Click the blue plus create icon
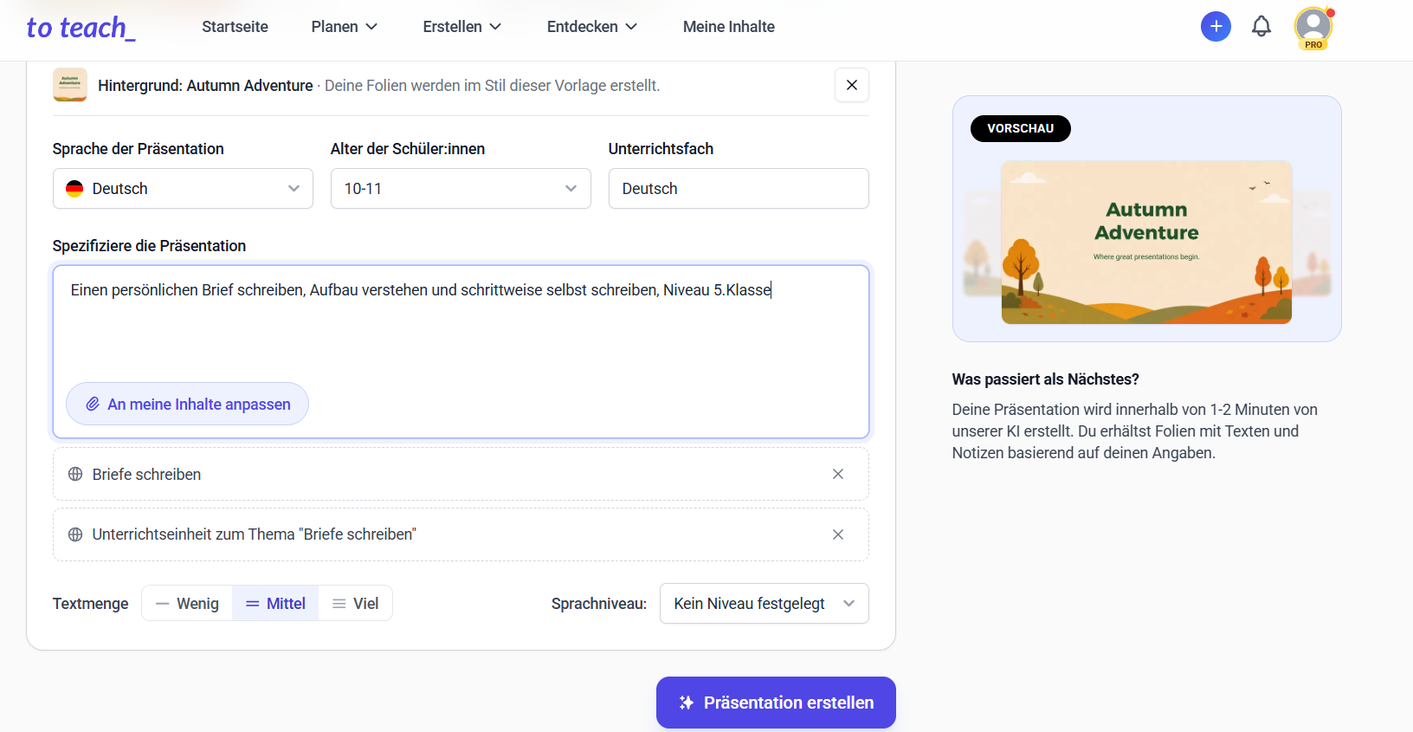Image resolution: width=1413 pixels, height=732 pixels. [1216, 27]
